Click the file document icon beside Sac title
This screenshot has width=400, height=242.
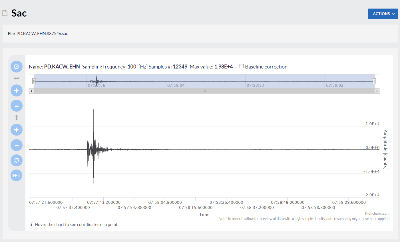(5, 13)
